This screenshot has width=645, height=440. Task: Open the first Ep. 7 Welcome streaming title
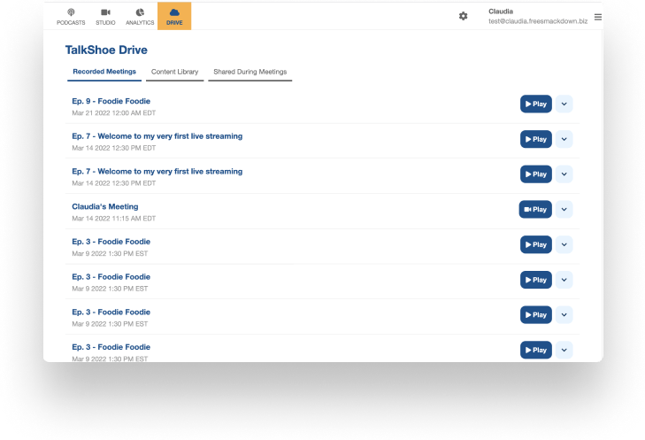pos(157,136)
